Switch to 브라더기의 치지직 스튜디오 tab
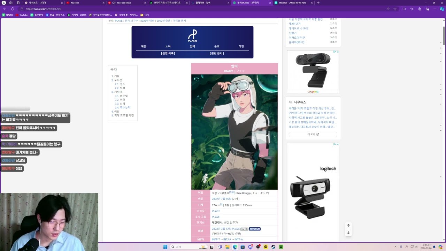The width and height of the screenshot is (446, 251). (x=169, y=3)
